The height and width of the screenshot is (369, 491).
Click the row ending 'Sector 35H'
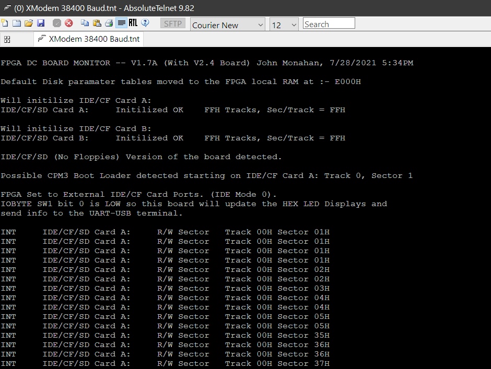point(165,335)
